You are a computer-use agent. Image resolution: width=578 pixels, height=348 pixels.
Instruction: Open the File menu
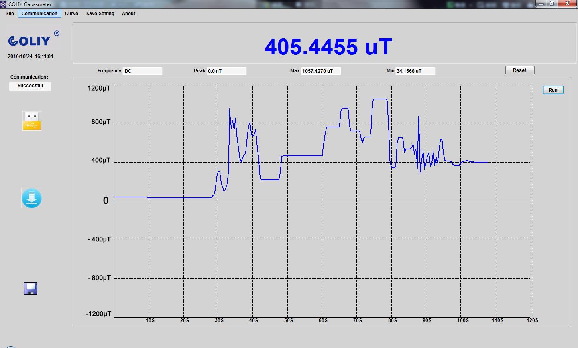click(10, 14)
